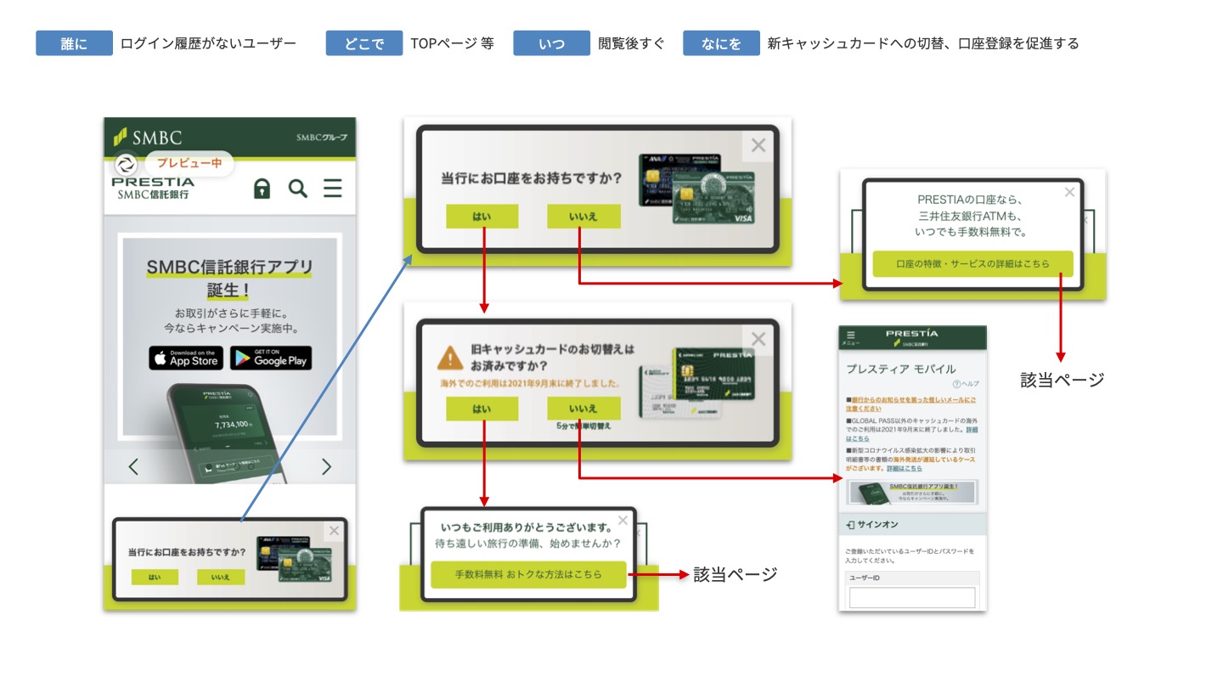Click いいえ in the 旧キャッシュカード popup

coord(583,409)
